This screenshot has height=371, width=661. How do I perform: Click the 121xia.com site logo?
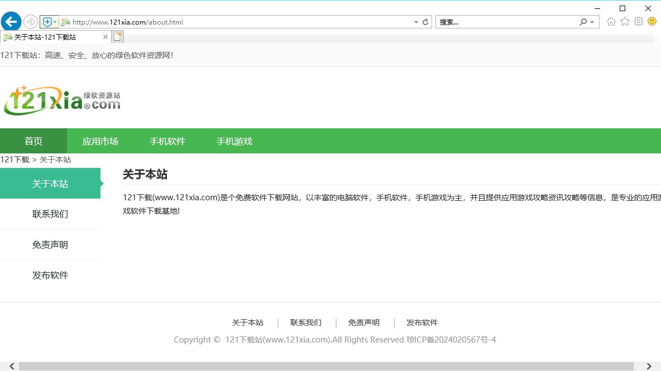(62, 100)
